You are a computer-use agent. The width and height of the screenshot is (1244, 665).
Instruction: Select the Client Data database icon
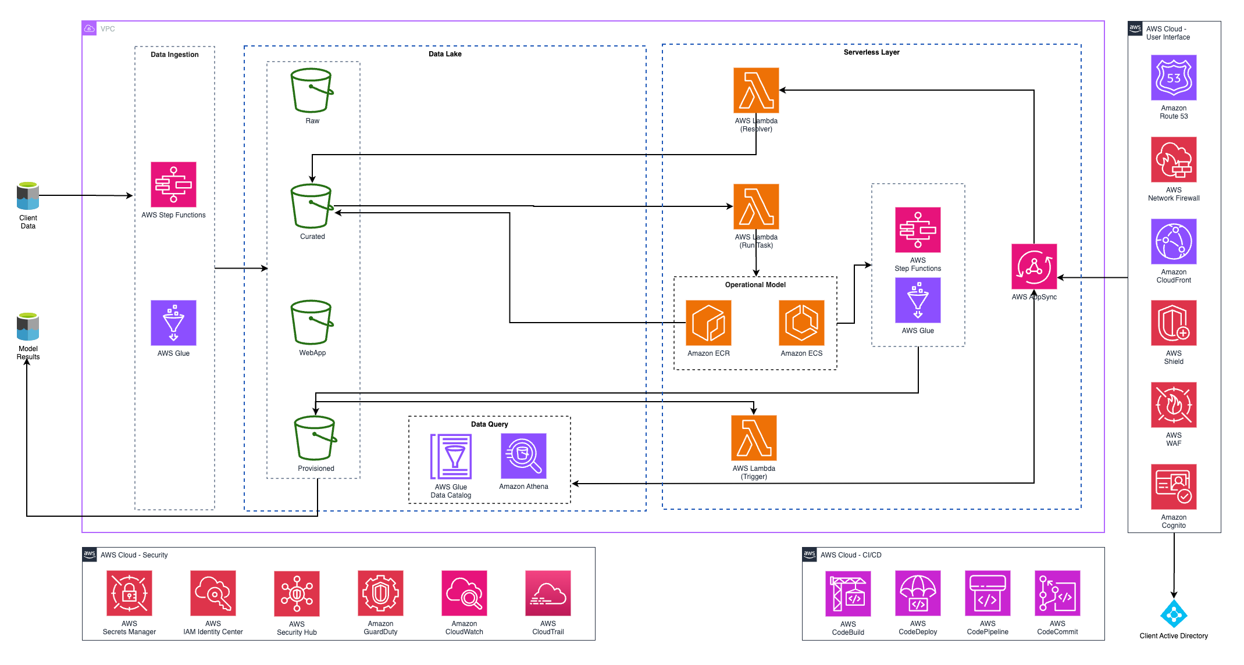tap(28, 196)
